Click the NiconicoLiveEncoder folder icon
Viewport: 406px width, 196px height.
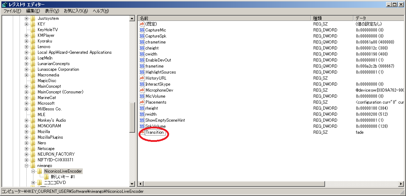pos(40,171)
